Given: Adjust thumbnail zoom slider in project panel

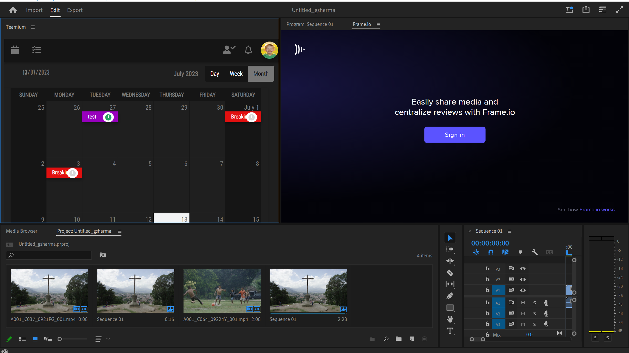Looking at the screenshot, I should 60,339.
